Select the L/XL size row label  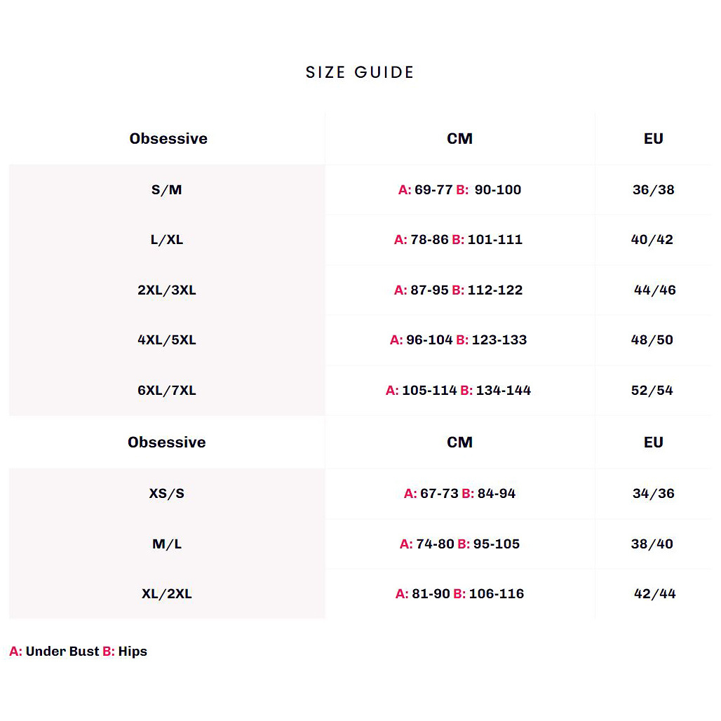pyautogui.click(x=167, y=239)
